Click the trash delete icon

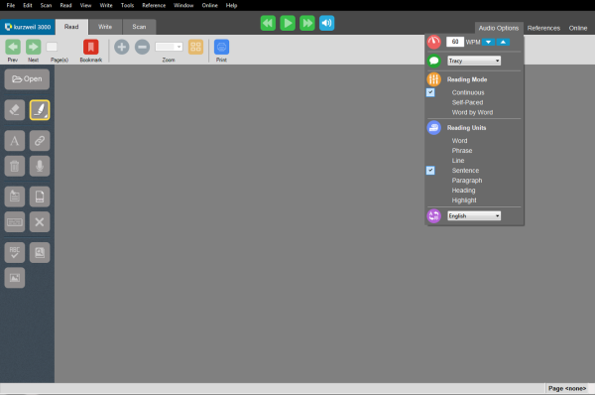pyautogui.click(x=15, y=166)
